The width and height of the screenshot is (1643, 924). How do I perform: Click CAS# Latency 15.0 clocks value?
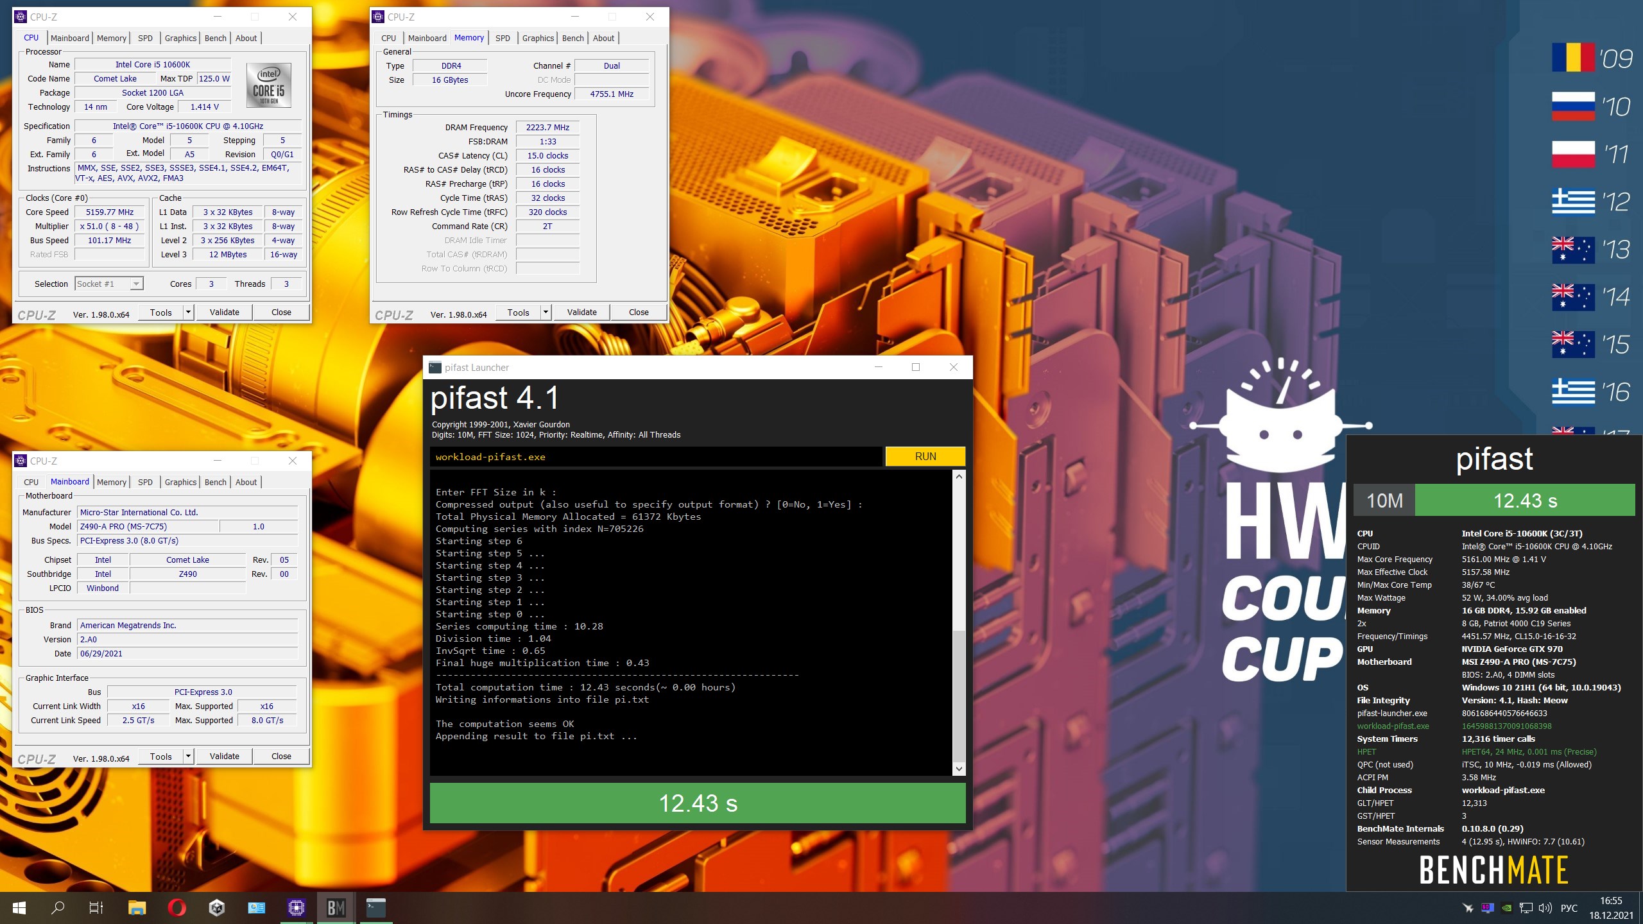pos(547,156)
